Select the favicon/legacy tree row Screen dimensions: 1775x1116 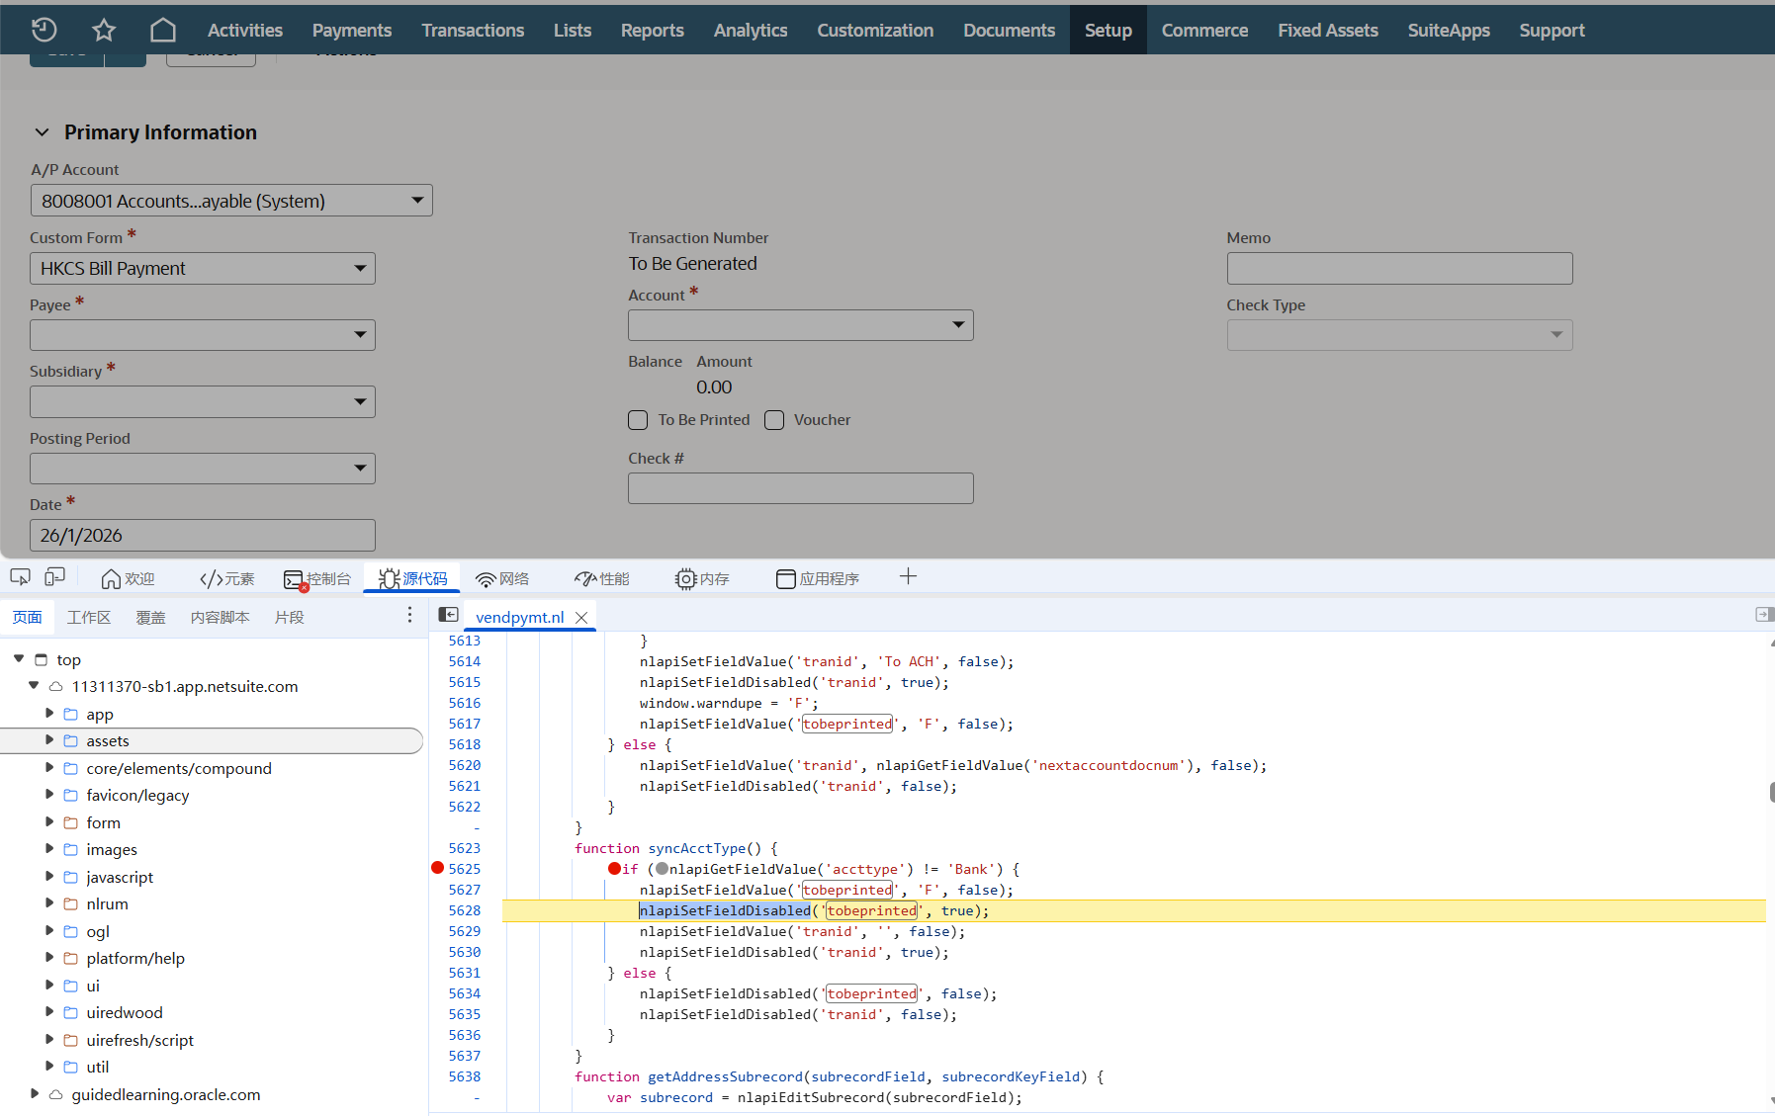(212, 795)
